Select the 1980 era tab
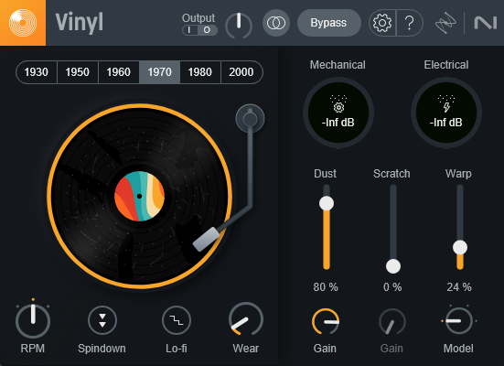 click(x=200, y=72)
